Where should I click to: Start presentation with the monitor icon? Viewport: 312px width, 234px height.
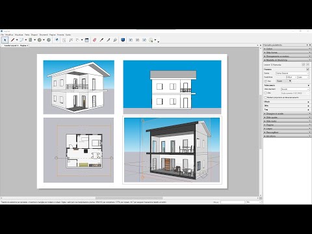[123, 40]
